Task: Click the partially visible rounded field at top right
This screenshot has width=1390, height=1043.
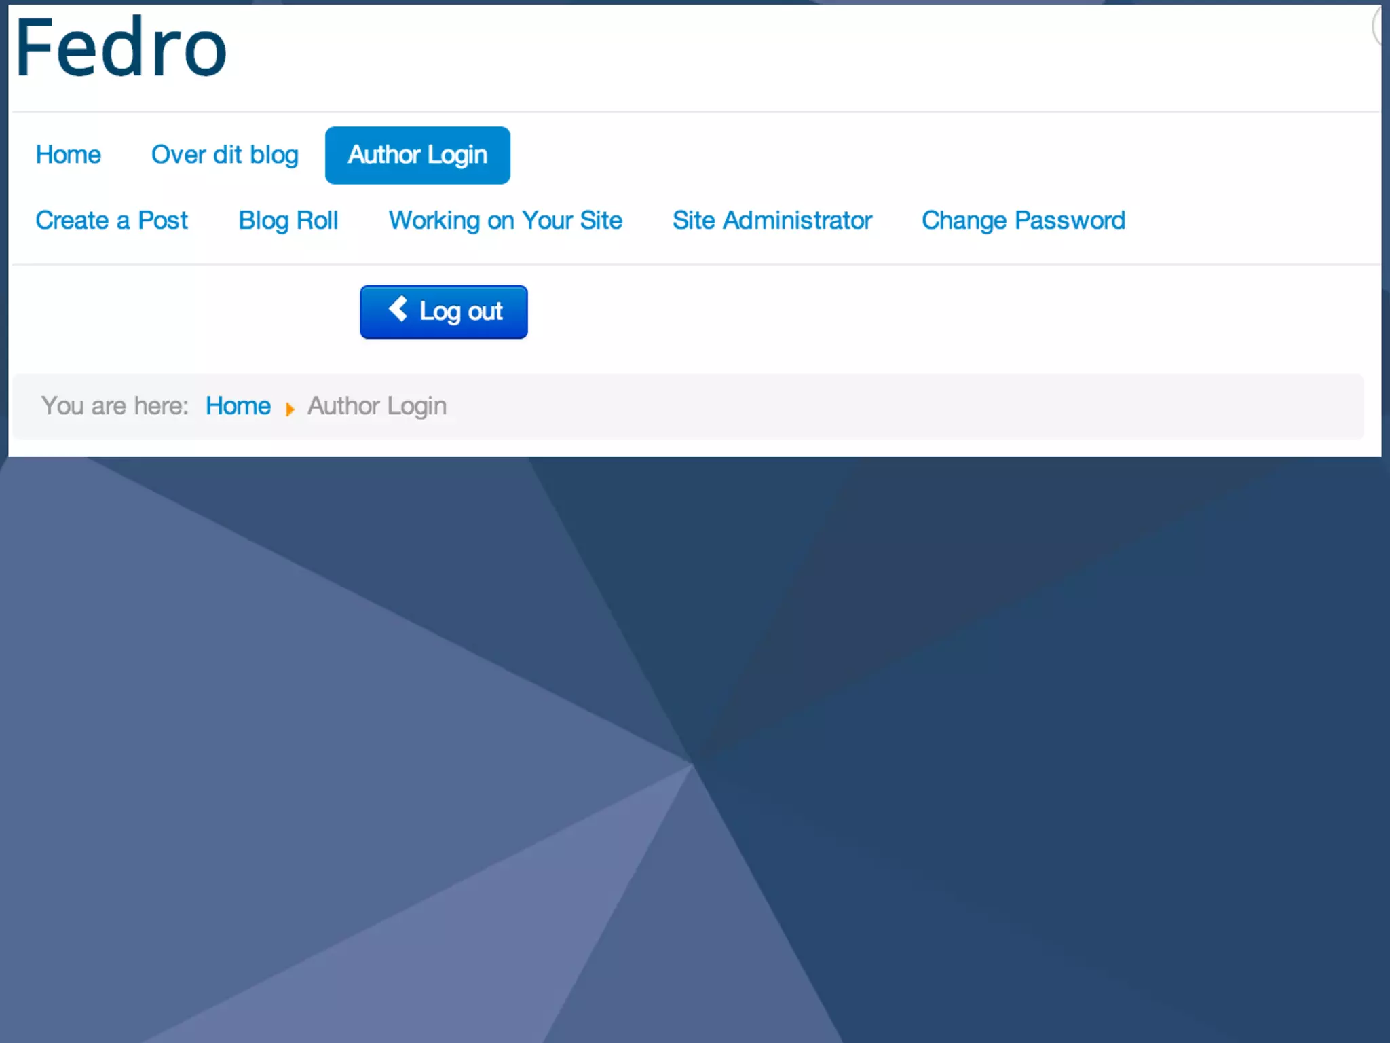Action: (x=1378, y=27)
